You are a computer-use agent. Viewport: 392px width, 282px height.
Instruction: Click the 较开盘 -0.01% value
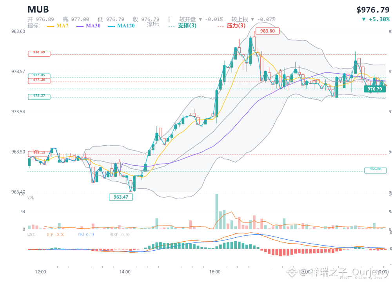[x=201, y=19]
